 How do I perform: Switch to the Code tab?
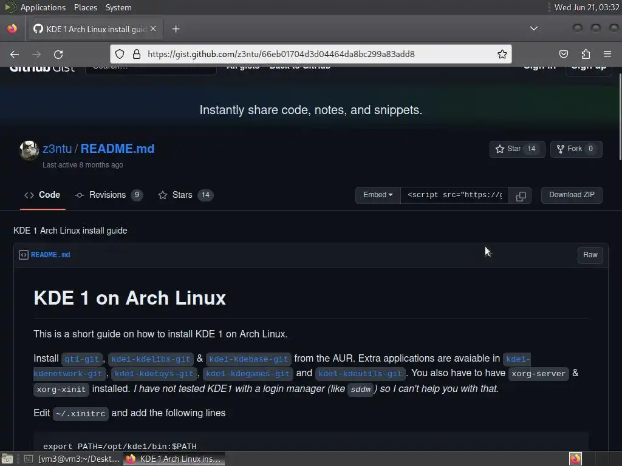tap(43, 195)
